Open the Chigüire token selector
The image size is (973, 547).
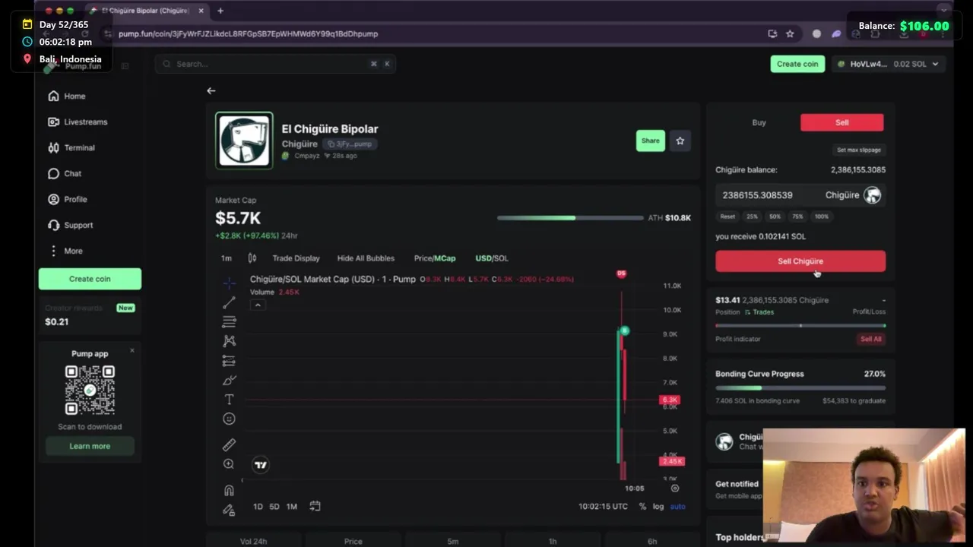(x=853, y=195)
